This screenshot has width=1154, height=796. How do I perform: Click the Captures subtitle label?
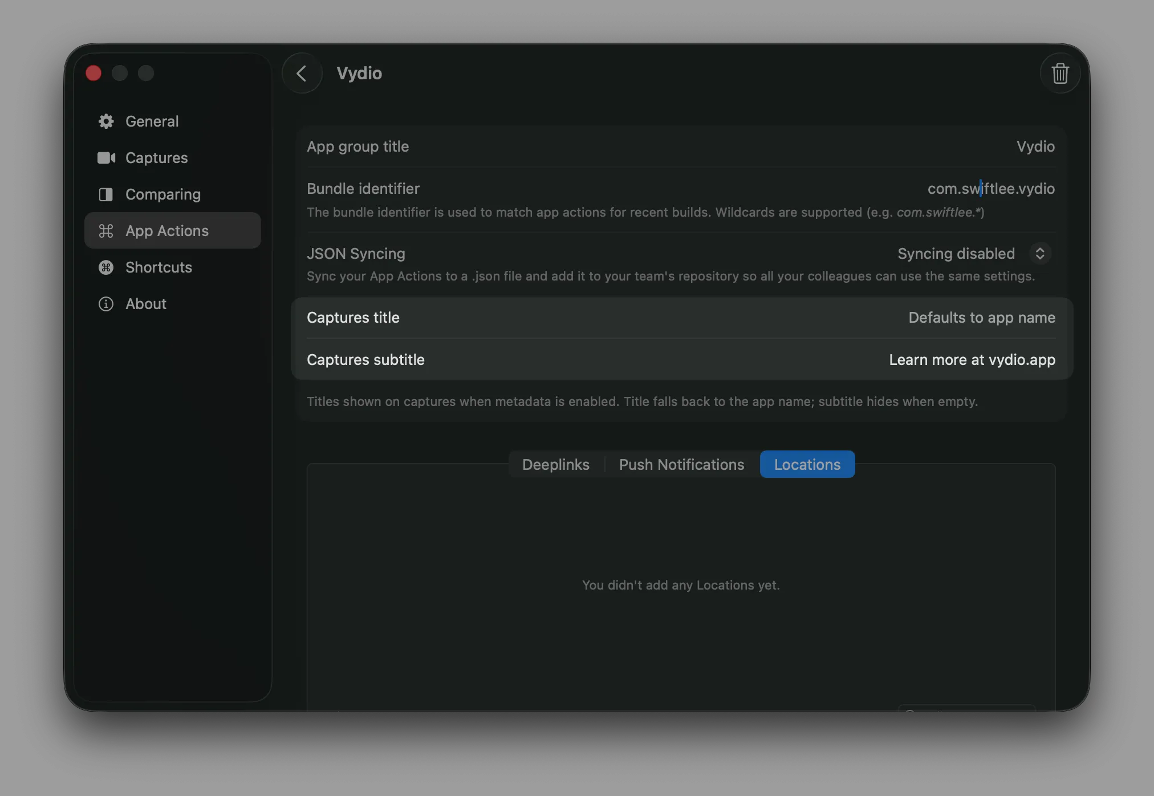tap(365, 360)
